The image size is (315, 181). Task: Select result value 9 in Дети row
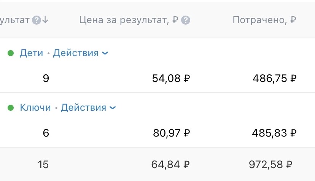pyautogui.click(x=46, y=79)
